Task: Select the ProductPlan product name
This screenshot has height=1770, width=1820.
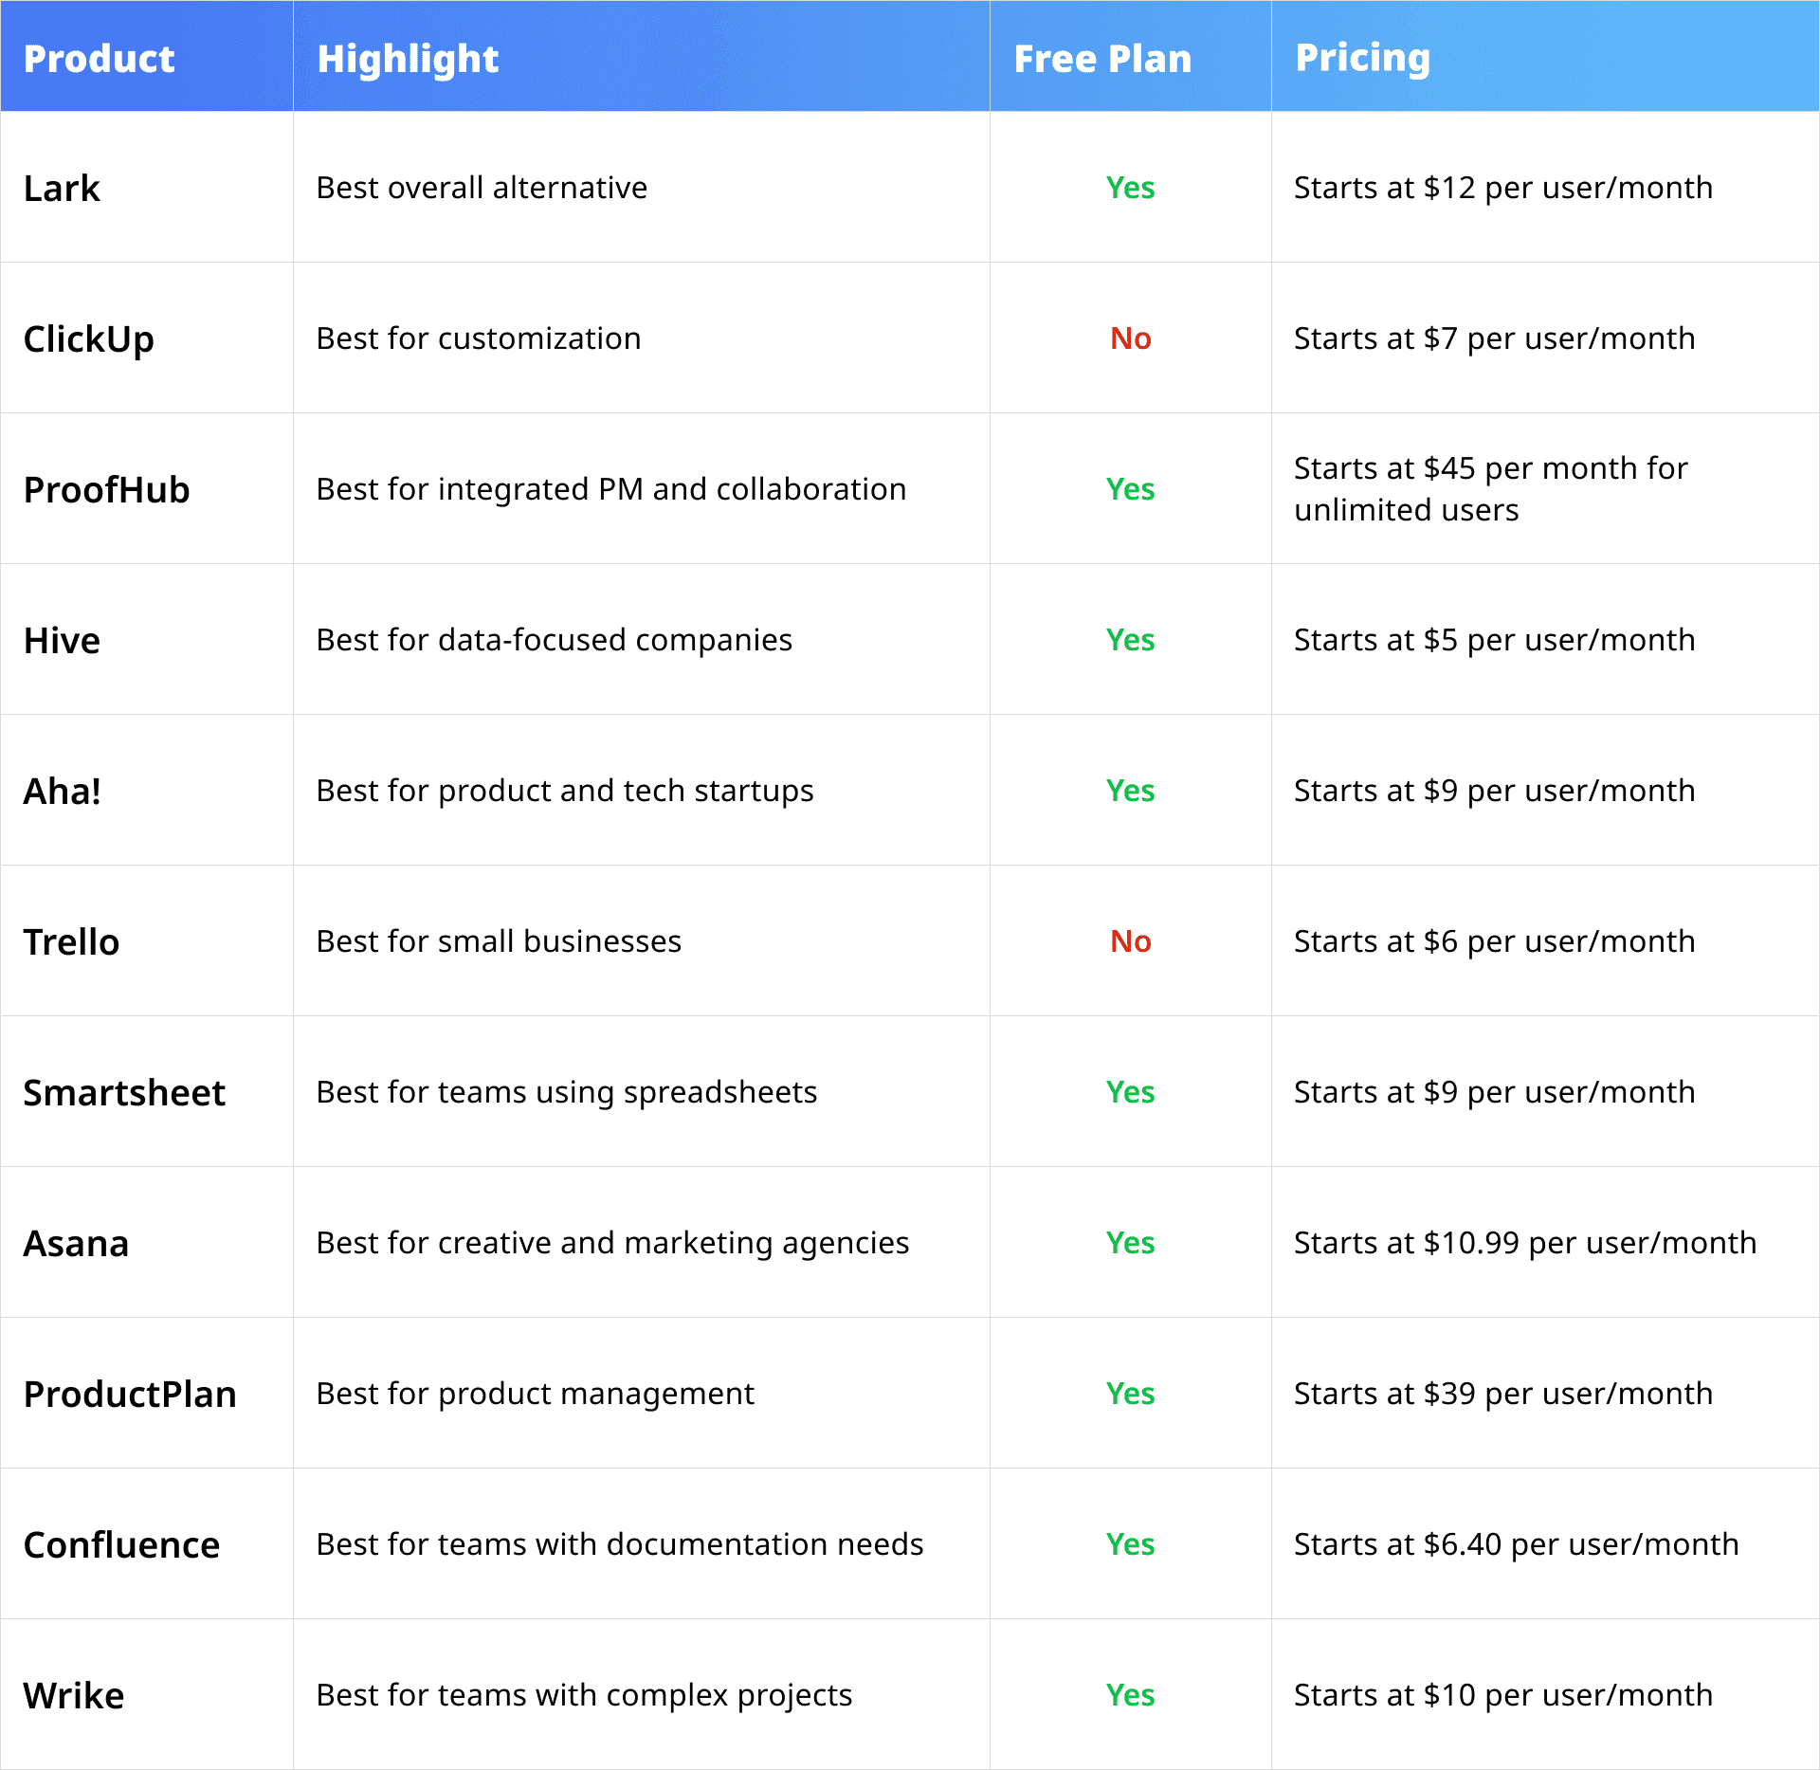Action: 130,1394
